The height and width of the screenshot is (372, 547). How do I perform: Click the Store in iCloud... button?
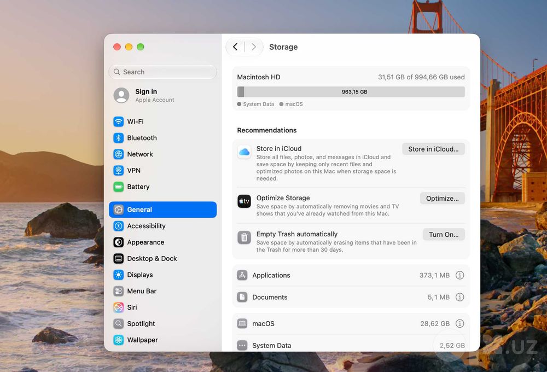click(433, 149)
